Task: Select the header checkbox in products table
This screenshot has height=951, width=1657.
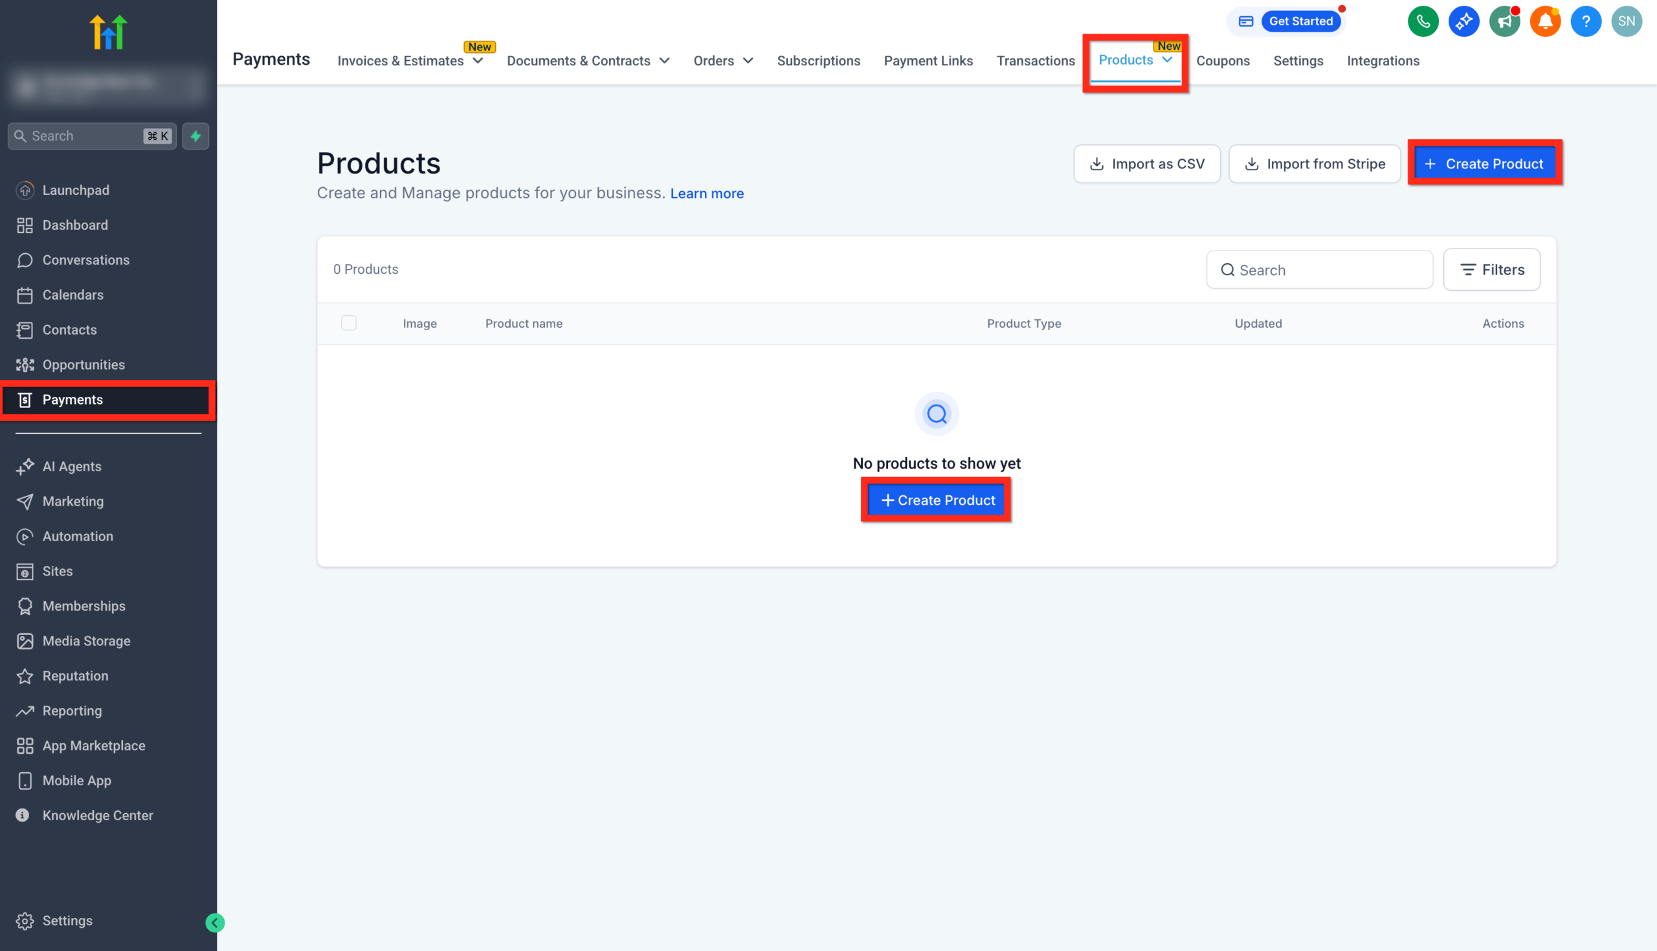Action: click(349, 322)
